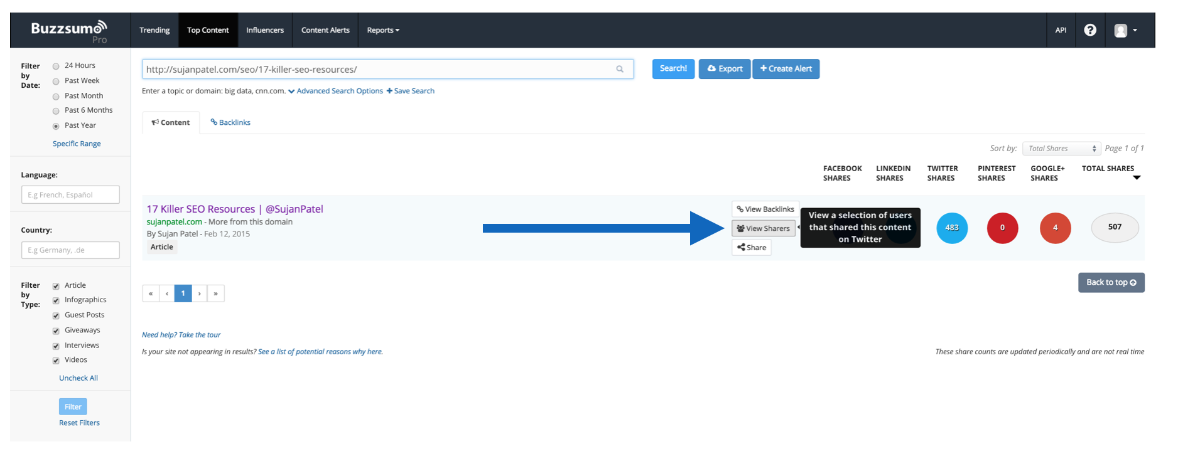1178x454 pixels.
Task: Click the Article tag label
Action: pyautogui.click(x=162, y=247)
